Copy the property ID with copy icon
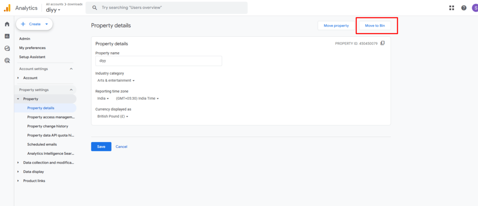The width and height of the screenshot is (478, 206). click(383, 43)
